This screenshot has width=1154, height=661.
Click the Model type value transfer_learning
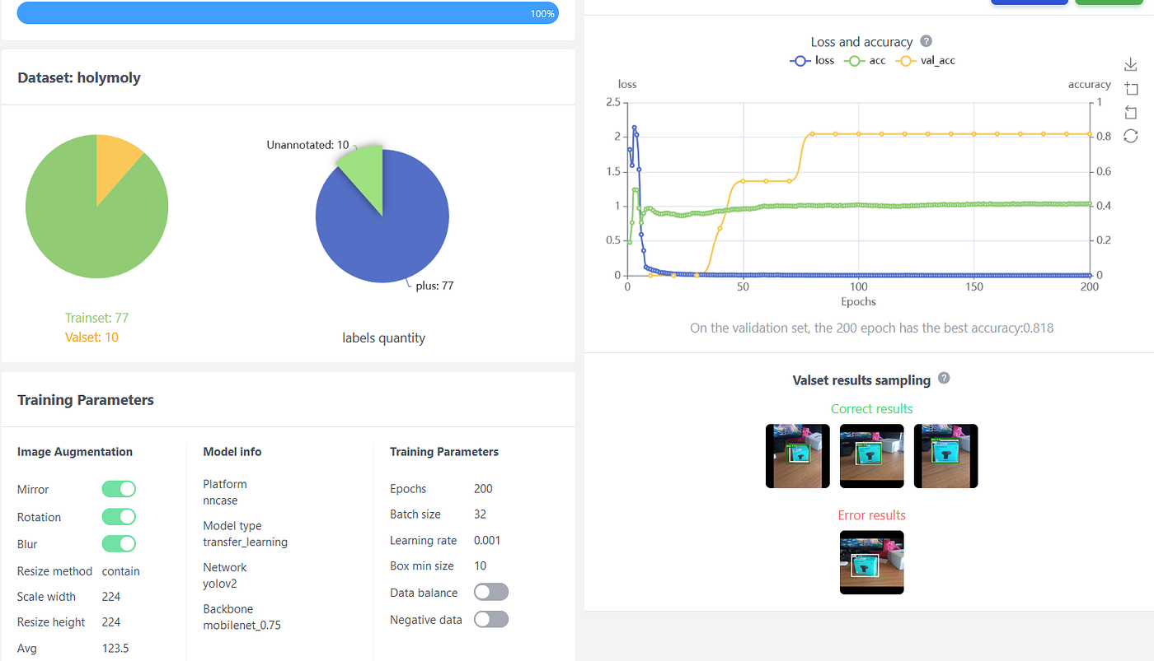pos(245,542)
